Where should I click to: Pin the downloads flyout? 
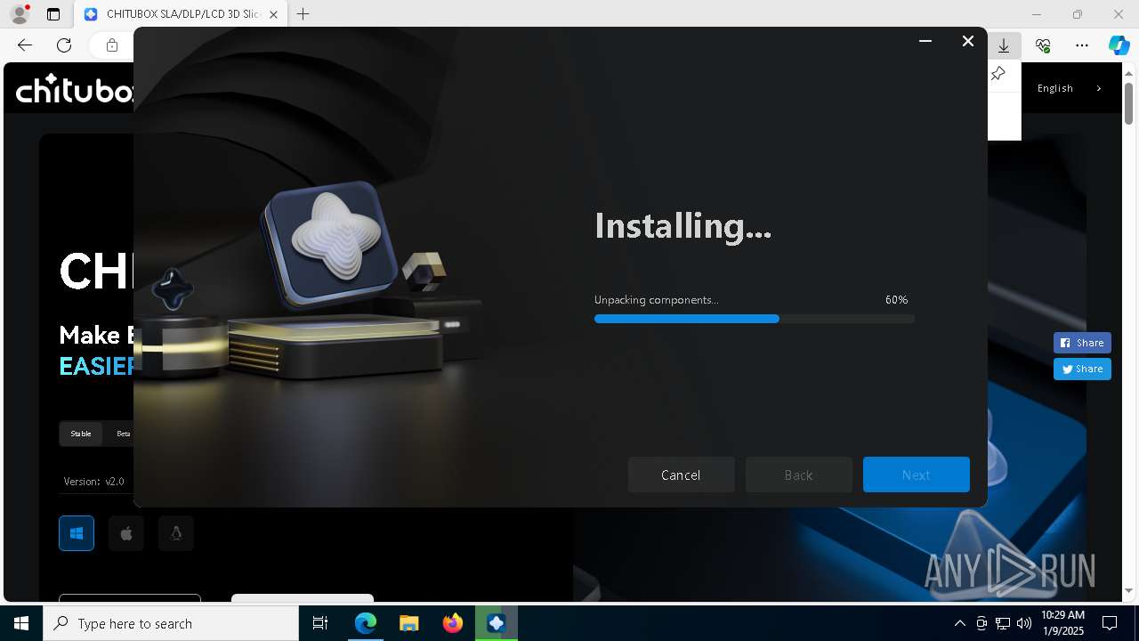point(998,75)
